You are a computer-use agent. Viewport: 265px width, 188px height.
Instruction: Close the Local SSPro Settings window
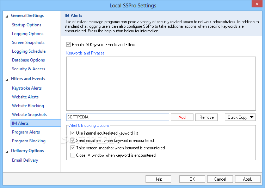coord(257,4)
